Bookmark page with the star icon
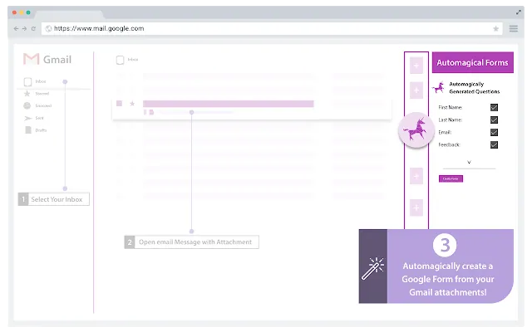 click(x=495, y=29)
